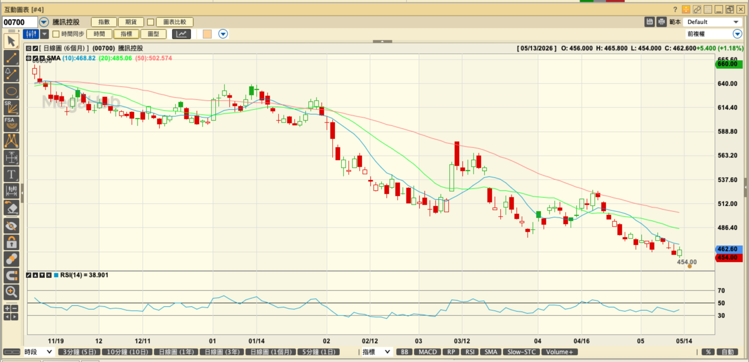Edit RSI(14) indicator with pencil icon
The height and width of the screenshot is (362, 749).
click(29, 275)
